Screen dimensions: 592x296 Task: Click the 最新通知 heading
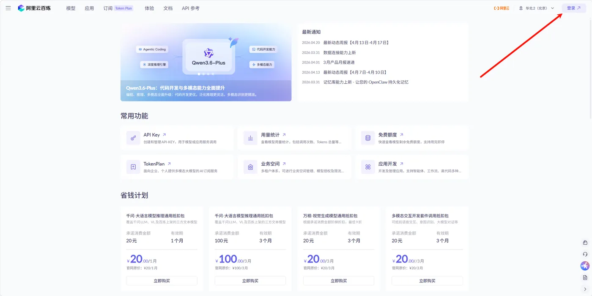click(311, 32)
